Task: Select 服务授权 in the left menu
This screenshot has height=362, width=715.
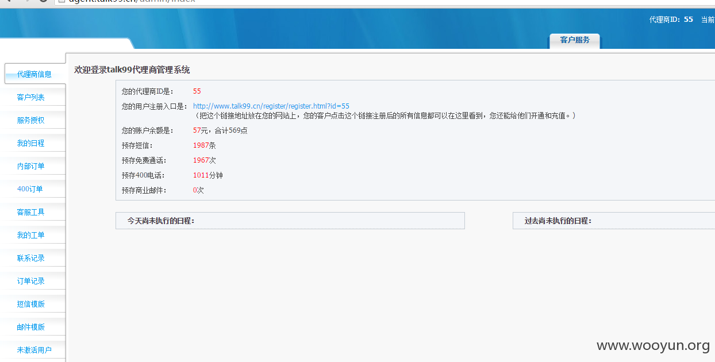Action: (31, 120)
